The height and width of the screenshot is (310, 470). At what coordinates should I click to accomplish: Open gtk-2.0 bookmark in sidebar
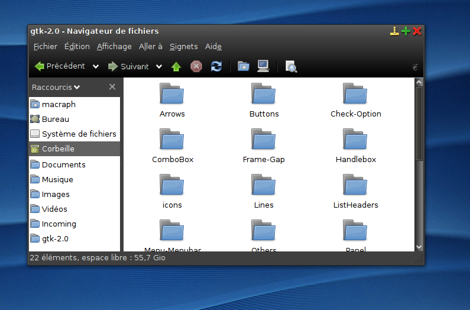pos(74,238)
